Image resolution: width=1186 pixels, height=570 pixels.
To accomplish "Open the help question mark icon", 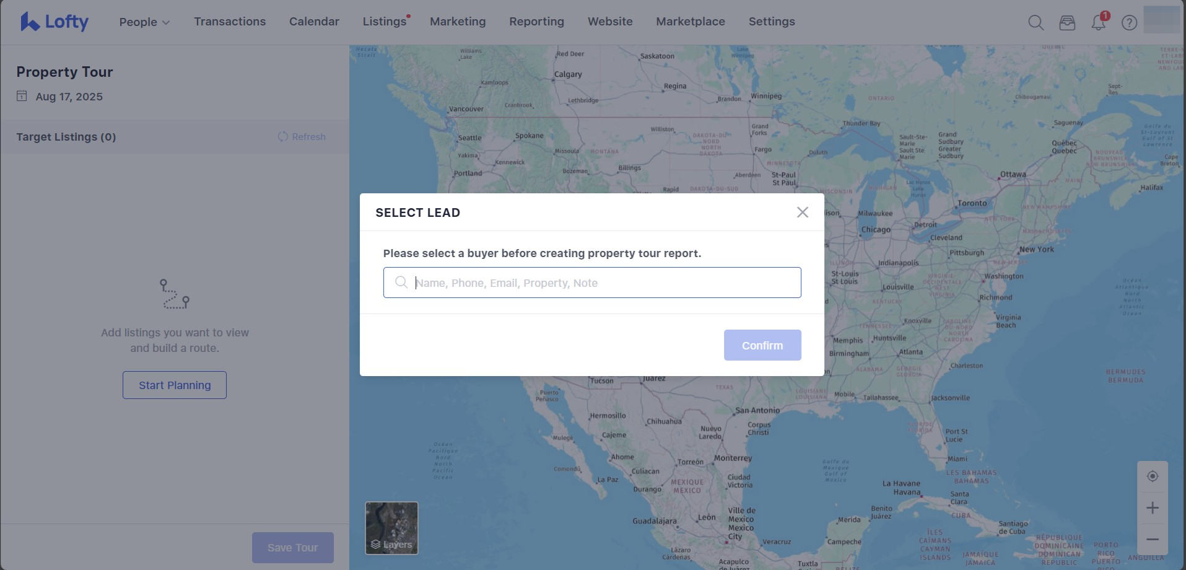I will tap(1129, 23).
